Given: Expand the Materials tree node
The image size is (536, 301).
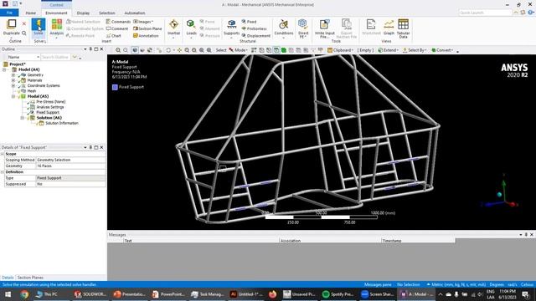Looking at the screenshot, I should point(13,80).
